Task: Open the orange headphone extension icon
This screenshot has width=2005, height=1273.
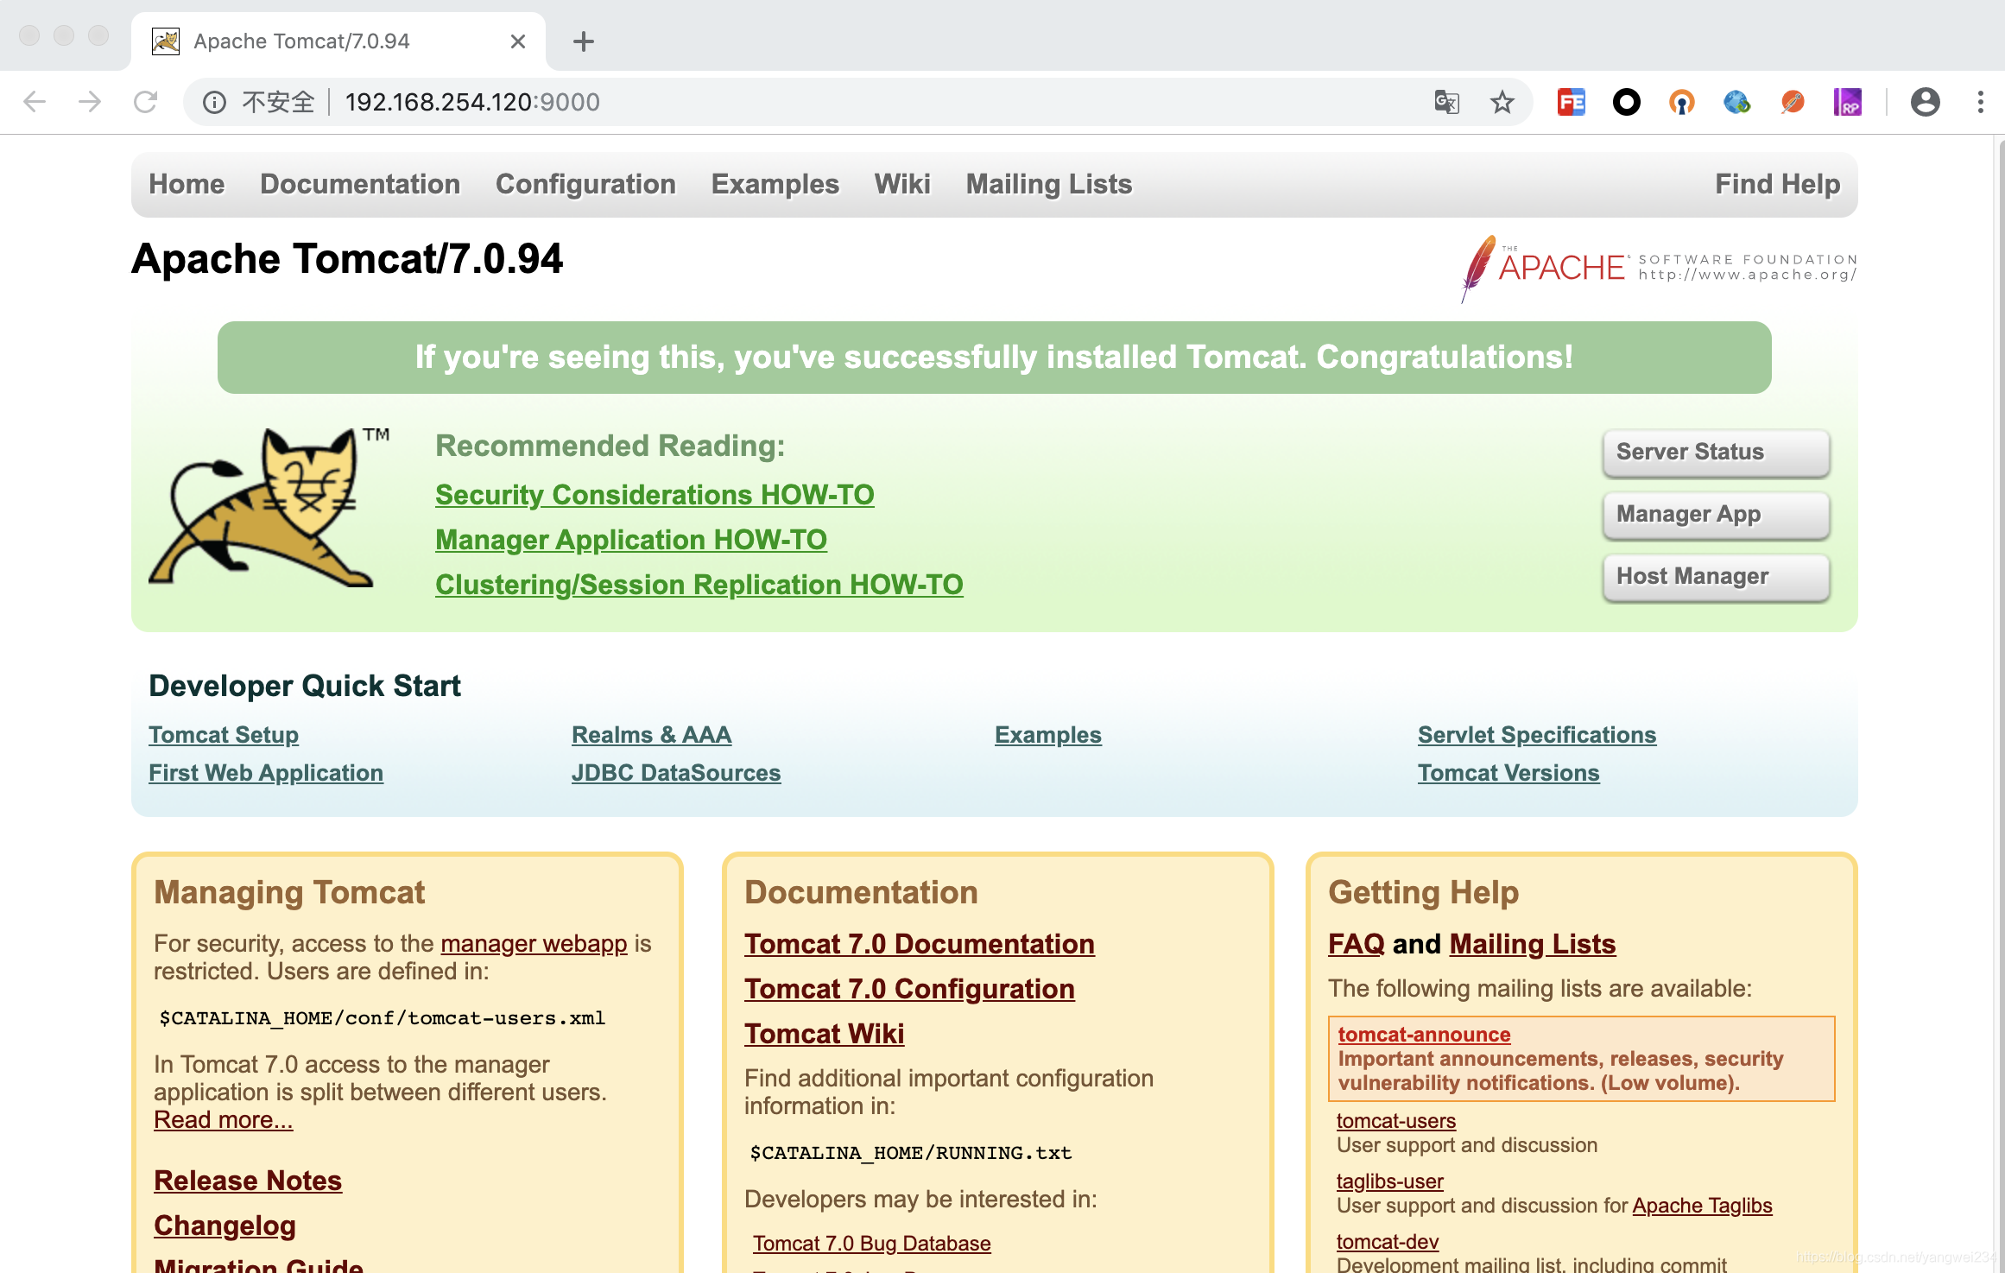Action: click(1682, 102)
